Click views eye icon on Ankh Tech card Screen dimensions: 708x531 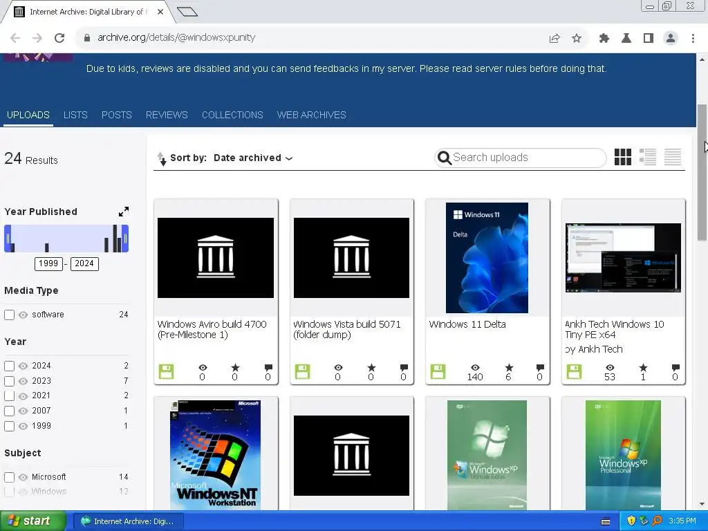coord(610,368)
